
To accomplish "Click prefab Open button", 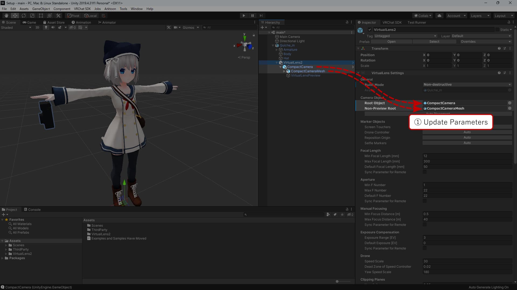I will tap(392, 42).
